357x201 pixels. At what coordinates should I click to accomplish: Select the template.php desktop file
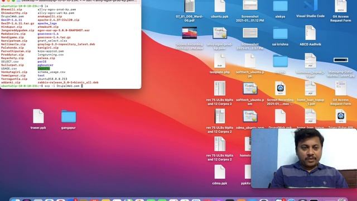tap(220, 61)
